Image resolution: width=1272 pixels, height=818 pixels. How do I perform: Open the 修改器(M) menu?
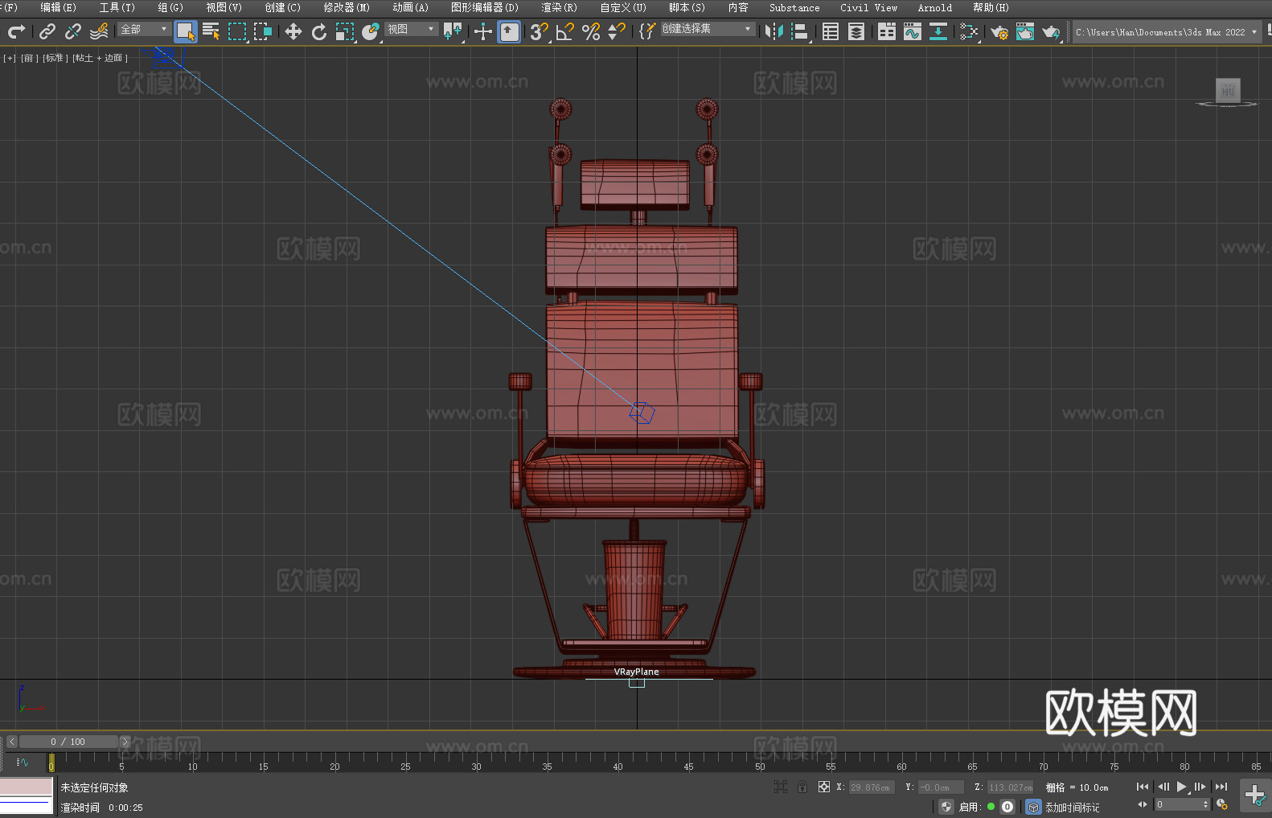click(347, 8)
